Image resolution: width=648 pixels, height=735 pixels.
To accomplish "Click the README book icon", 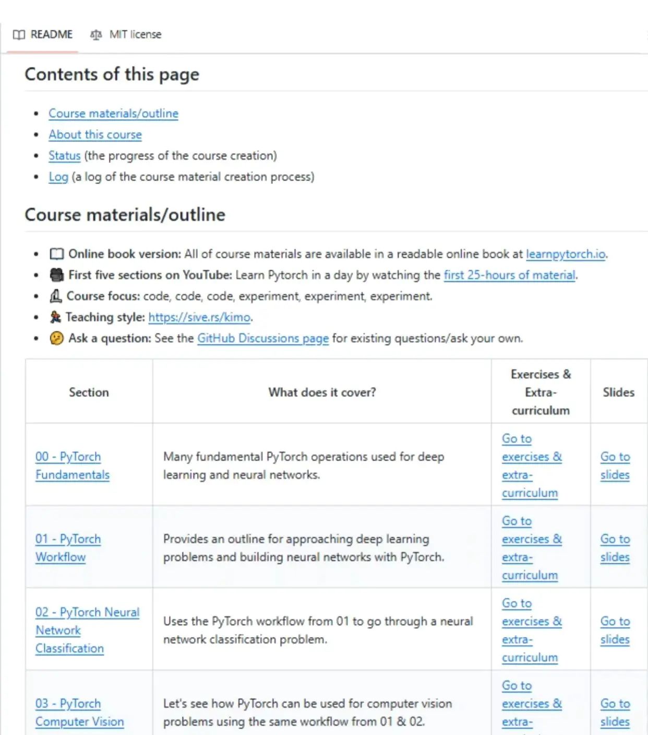I will 19,34.
